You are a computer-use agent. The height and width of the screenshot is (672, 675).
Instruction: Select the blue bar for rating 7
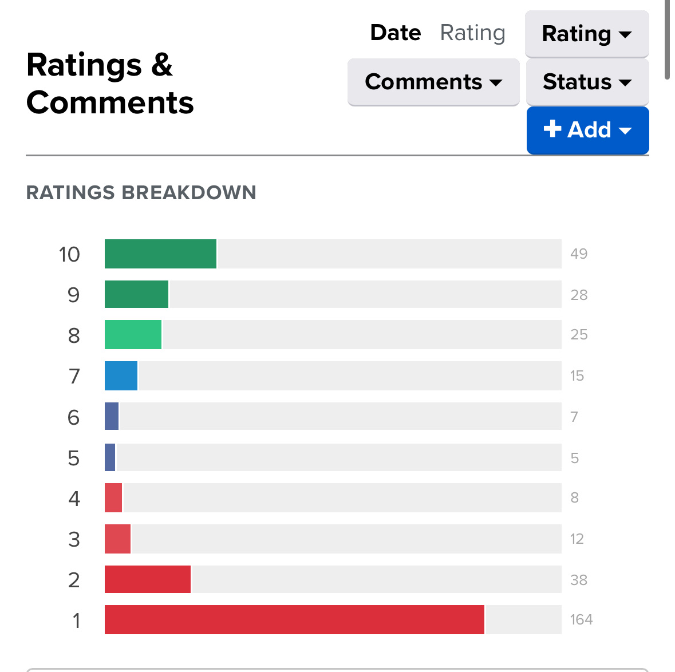pos(121,376)
